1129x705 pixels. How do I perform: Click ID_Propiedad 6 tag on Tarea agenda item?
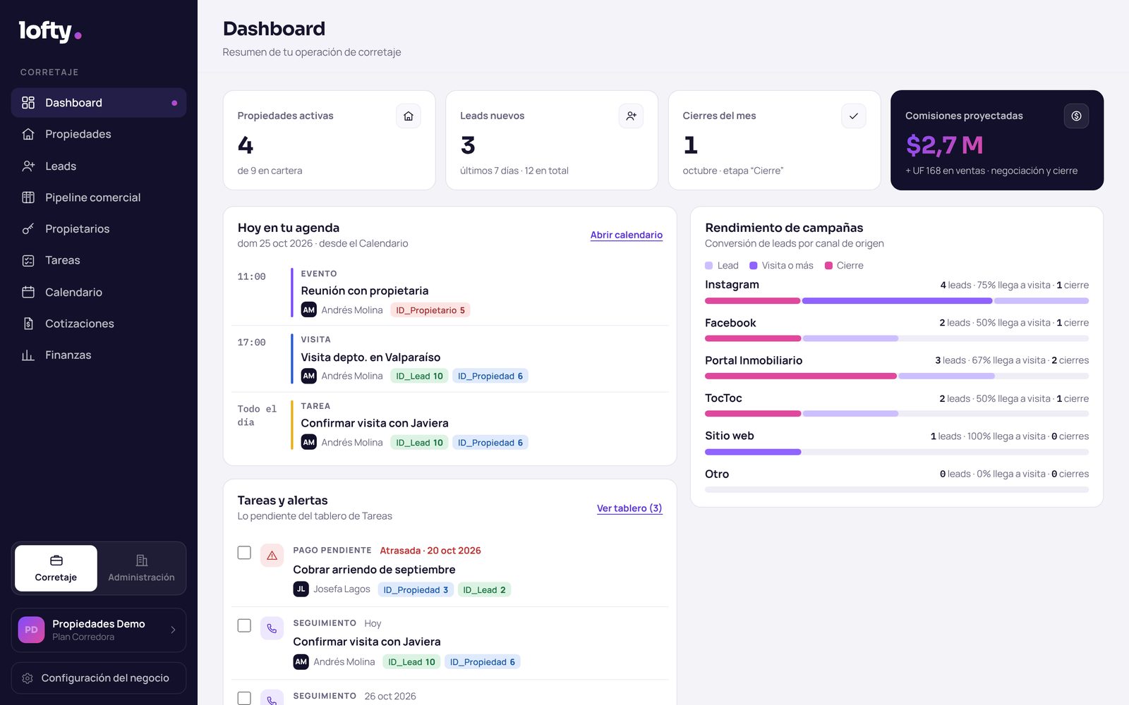pos(490,443)
